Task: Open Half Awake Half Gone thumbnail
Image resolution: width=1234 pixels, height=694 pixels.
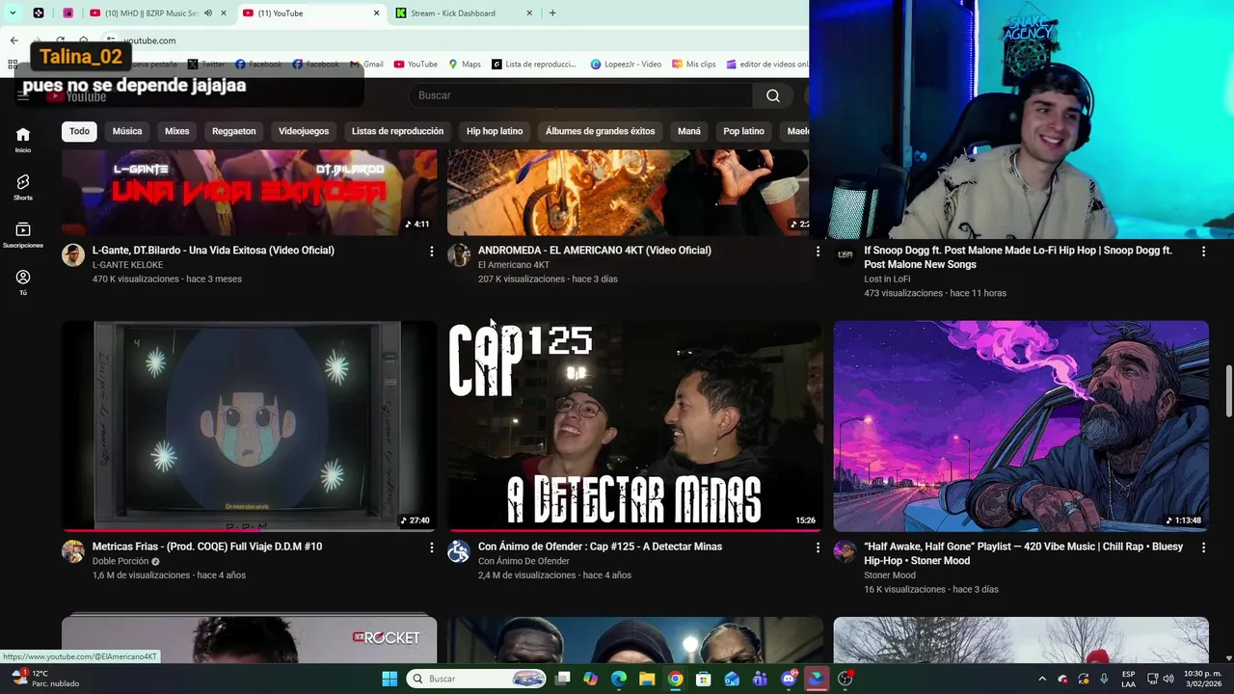Action: [1021, 426]
